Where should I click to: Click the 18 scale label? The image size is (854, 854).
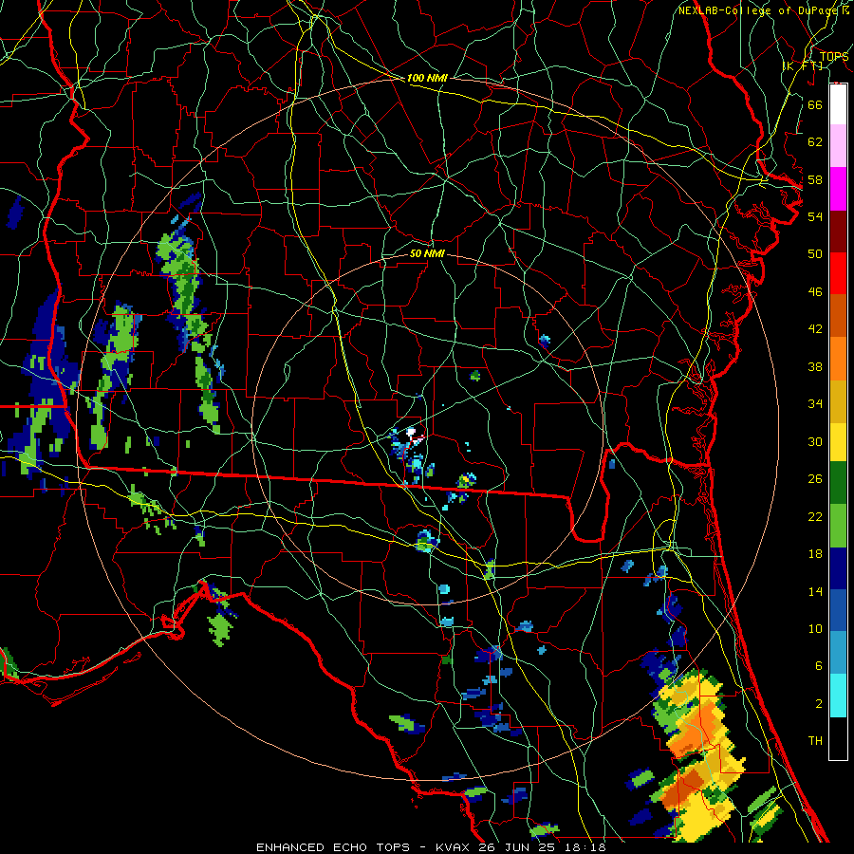(x=815, y=554)
